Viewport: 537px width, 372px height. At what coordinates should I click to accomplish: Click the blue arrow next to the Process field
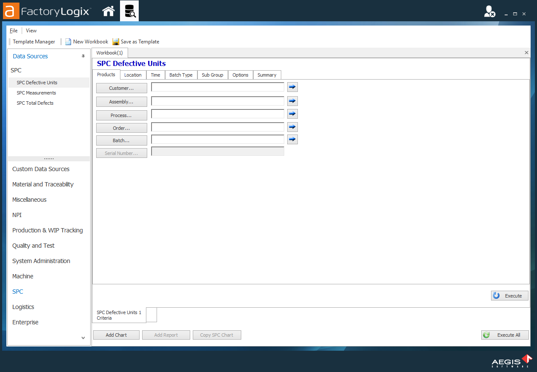[x=292, y=114]
